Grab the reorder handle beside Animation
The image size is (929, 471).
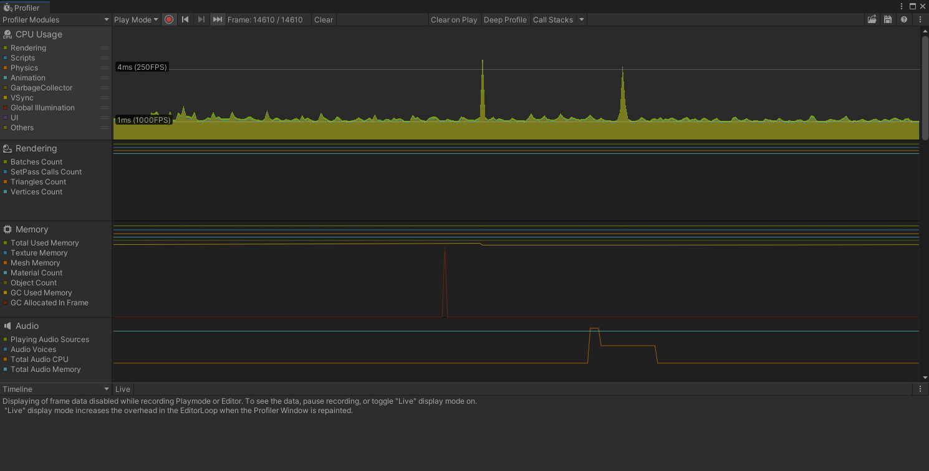coord(105,78)
